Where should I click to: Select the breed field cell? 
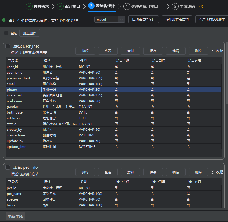pyautogui.click(x=24, y=205)
